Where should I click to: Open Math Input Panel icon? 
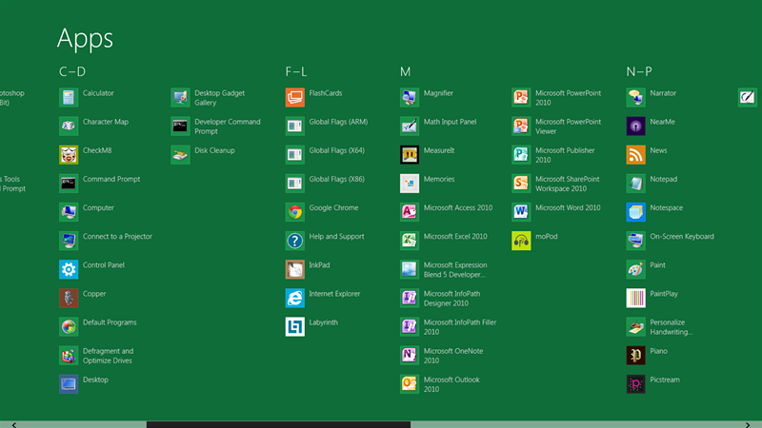410,126
